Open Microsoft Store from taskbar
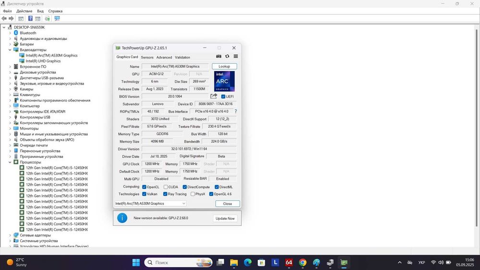 click(262, 262)
